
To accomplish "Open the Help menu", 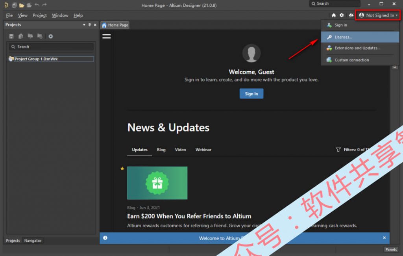I will click(78, 15).
